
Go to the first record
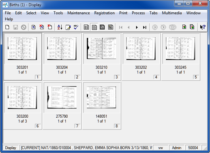point(121,28)
